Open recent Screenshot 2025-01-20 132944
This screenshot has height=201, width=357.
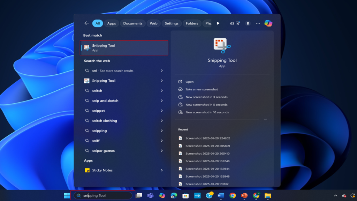[207, 169]
